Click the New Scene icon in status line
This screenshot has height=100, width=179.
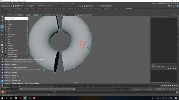tap(13, 6)
